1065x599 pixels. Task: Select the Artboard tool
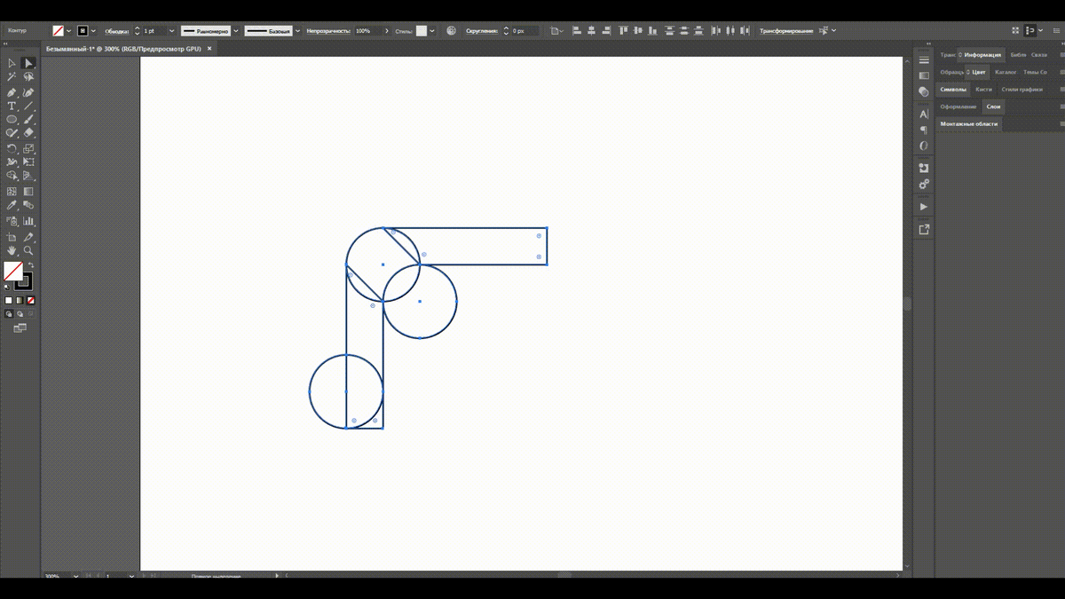[12, 237]
